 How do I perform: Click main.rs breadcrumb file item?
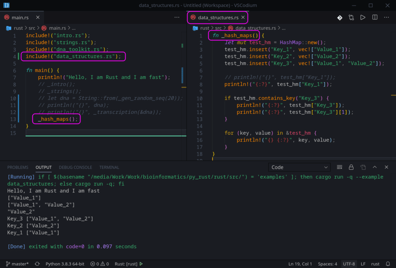pyautogui.click(x=57, y=28)
